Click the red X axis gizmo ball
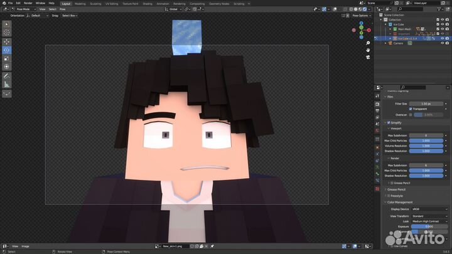Screen dimensions: 452x254 tap(369, 30)
